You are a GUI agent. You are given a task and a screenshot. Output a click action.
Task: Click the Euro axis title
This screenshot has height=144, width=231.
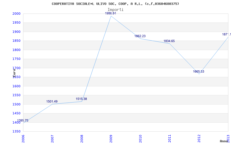coord(14,73)
